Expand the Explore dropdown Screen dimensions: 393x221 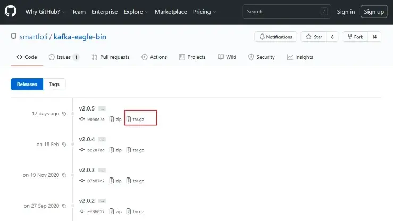136,12
